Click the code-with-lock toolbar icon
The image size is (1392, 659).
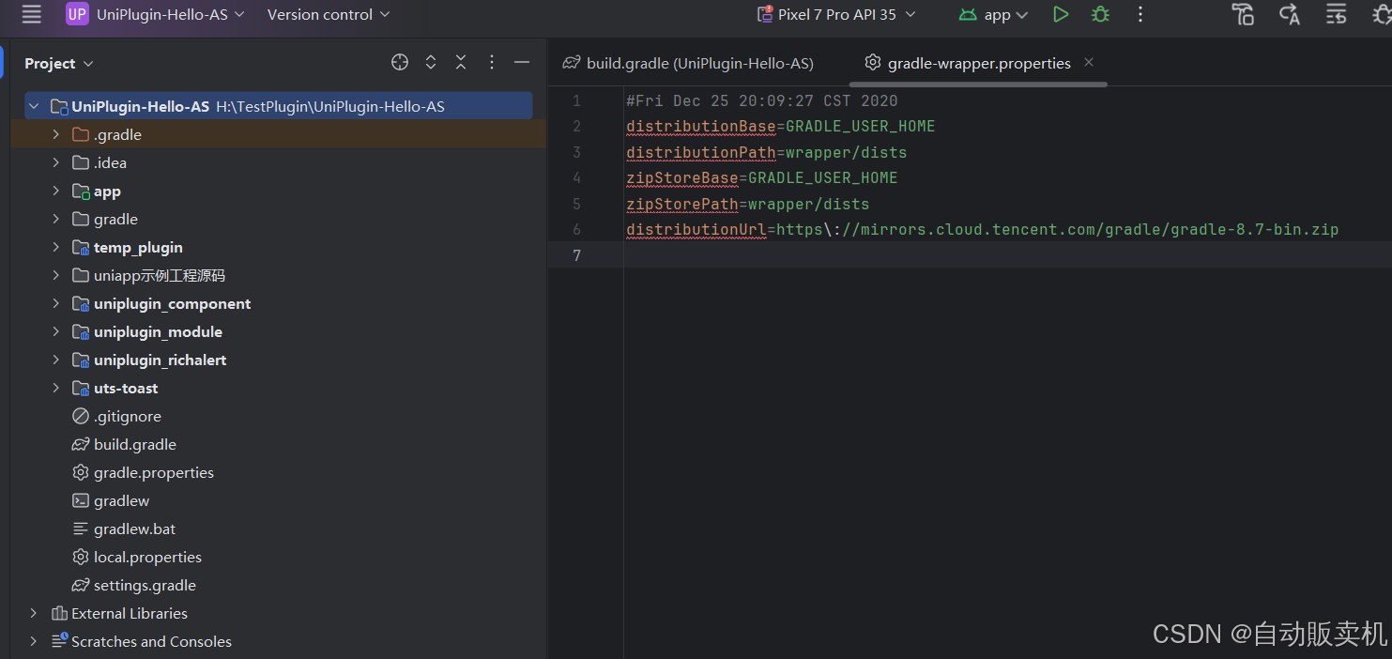(1243, 14)
